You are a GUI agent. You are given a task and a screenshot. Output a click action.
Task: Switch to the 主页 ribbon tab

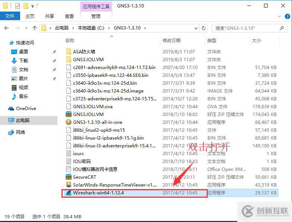[30, 16]
